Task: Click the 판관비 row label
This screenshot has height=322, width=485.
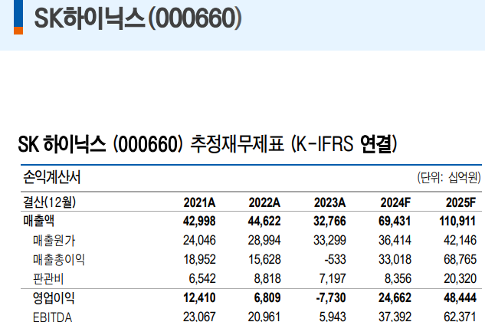Action: (48, 278)
